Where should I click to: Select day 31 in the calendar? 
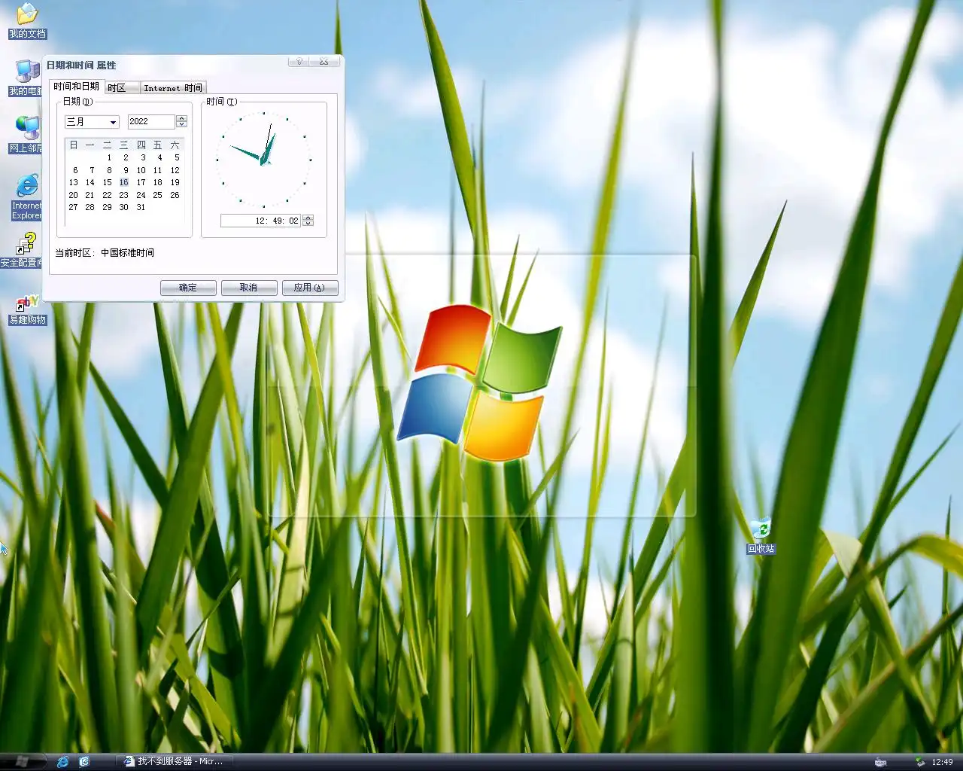click(141, 207)
